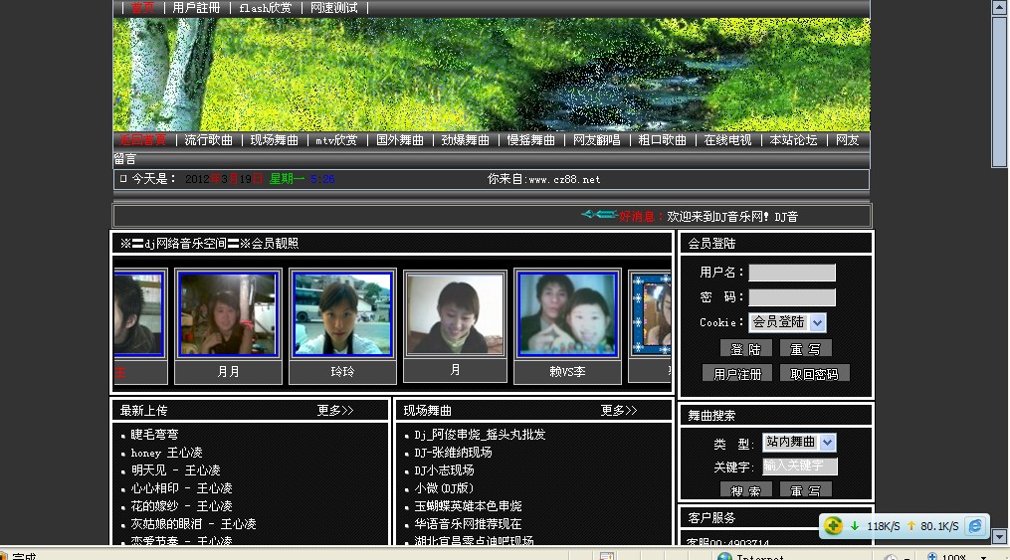Select 流行歌曲 in navigation bar
Image resolution: width=1010 pixels, height=560 pixels.
pos(208,139)
